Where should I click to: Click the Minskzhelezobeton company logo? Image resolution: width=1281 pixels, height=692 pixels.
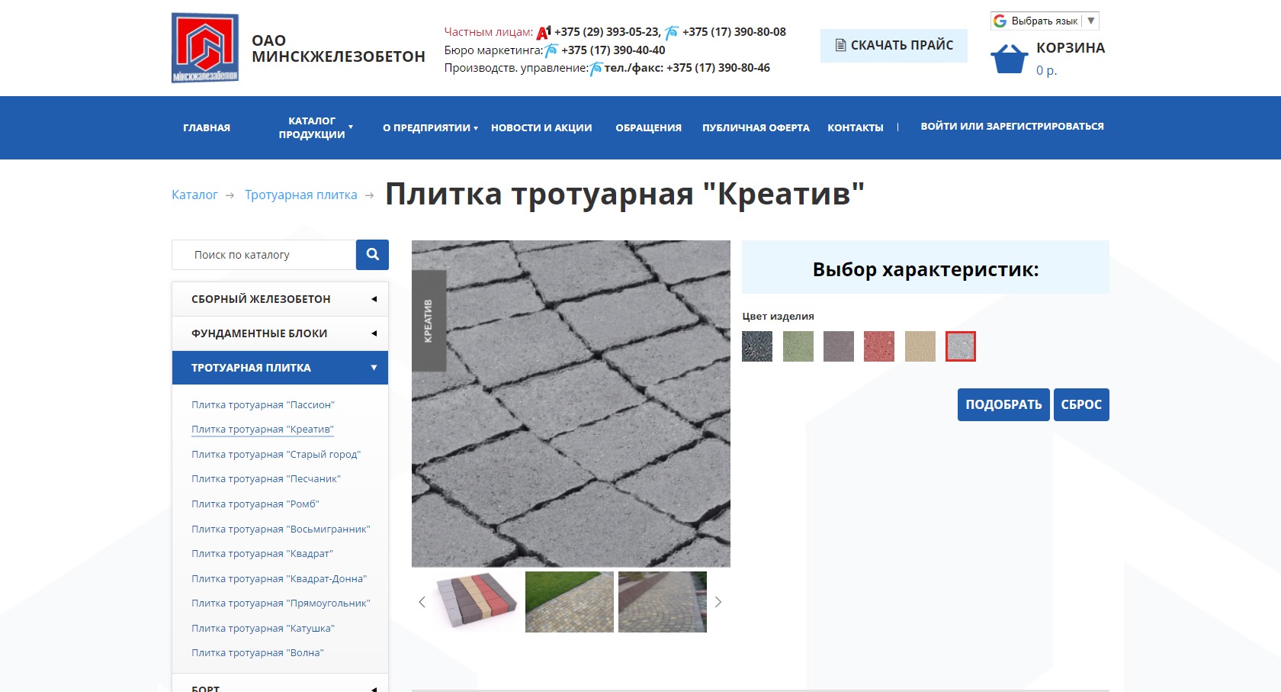205,47
